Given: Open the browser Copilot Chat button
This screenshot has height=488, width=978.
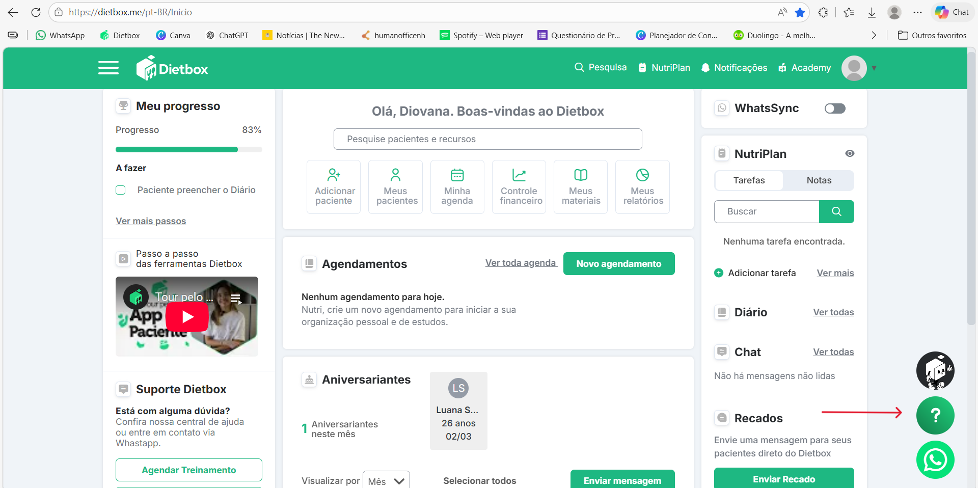Looking at the screenshot, I should tap(952, 12).
